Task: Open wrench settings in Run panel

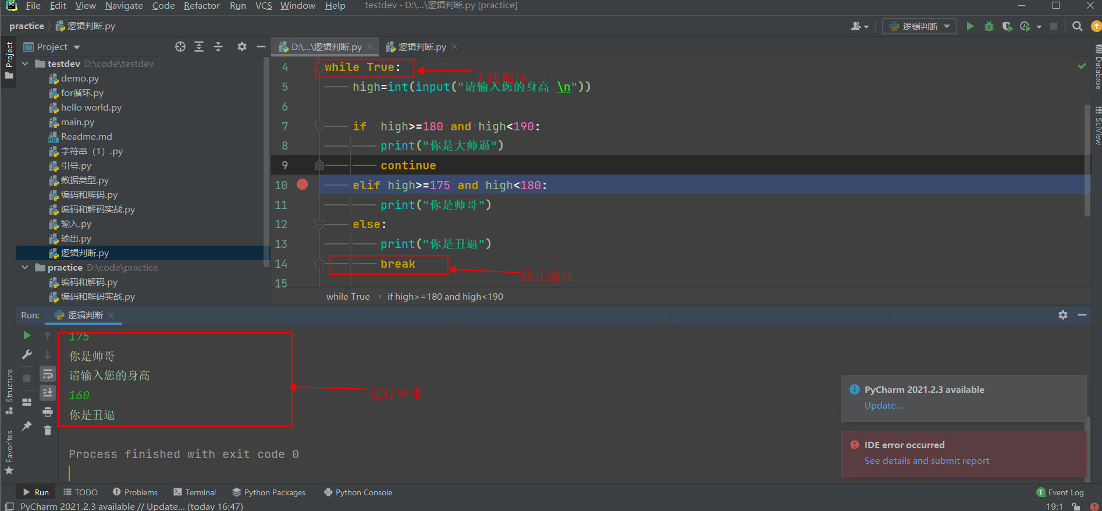Action: click(x=27, y=354)
